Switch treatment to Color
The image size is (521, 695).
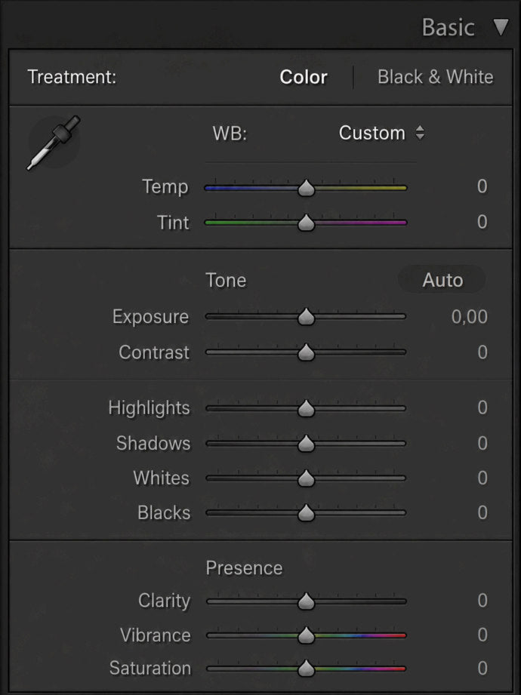pyautogui.click(x=304, y=77)
